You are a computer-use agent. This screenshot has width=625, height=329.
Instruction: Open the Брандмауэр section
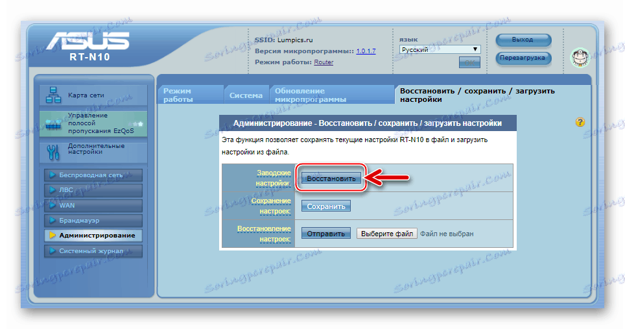click(93, 220)
